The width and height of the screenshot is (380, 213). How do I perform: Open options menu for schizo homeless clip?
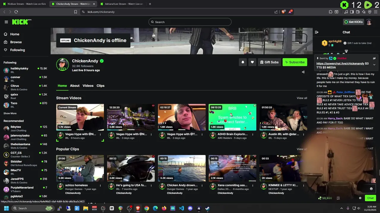[x=100, y=185]
